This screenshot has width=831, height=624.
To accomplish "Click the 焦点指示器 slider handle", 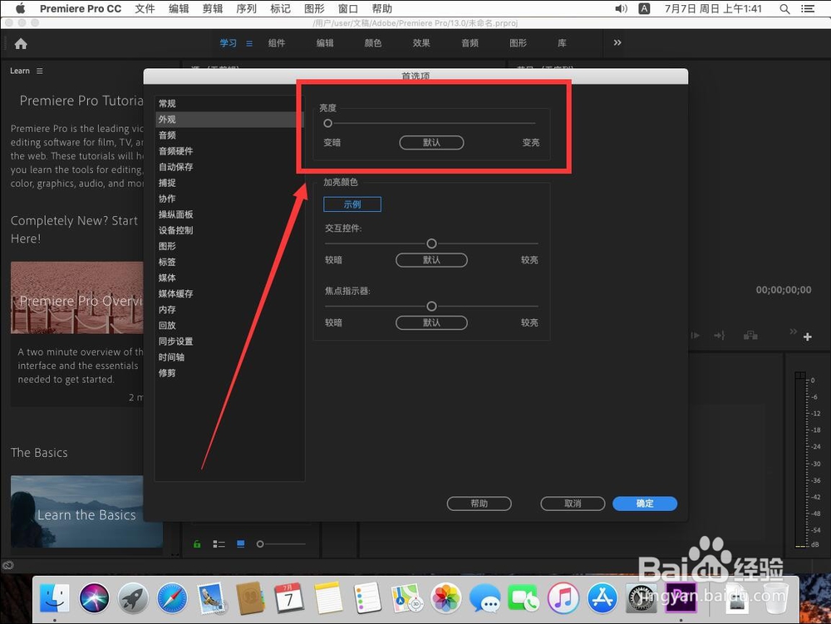I will click(432, 306).
